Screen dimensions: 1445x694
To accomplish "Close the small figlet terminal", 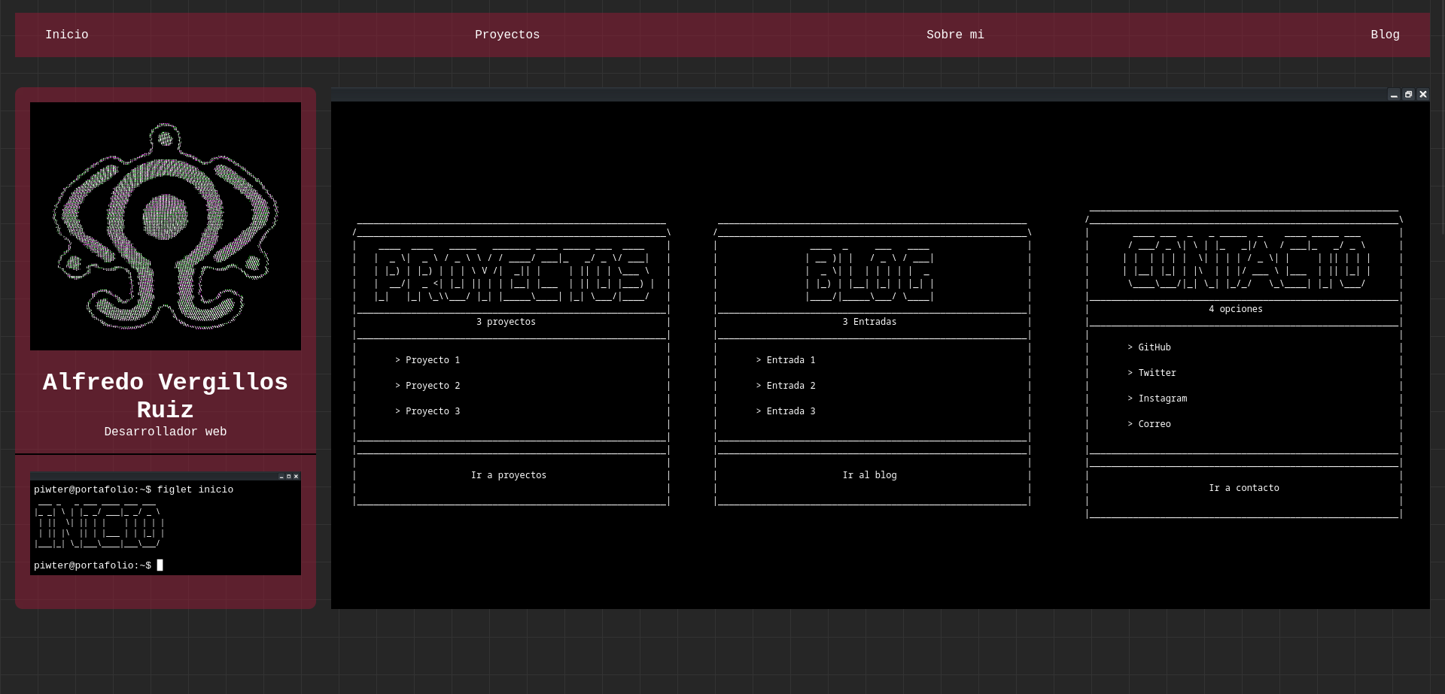I will pos(296,477).
